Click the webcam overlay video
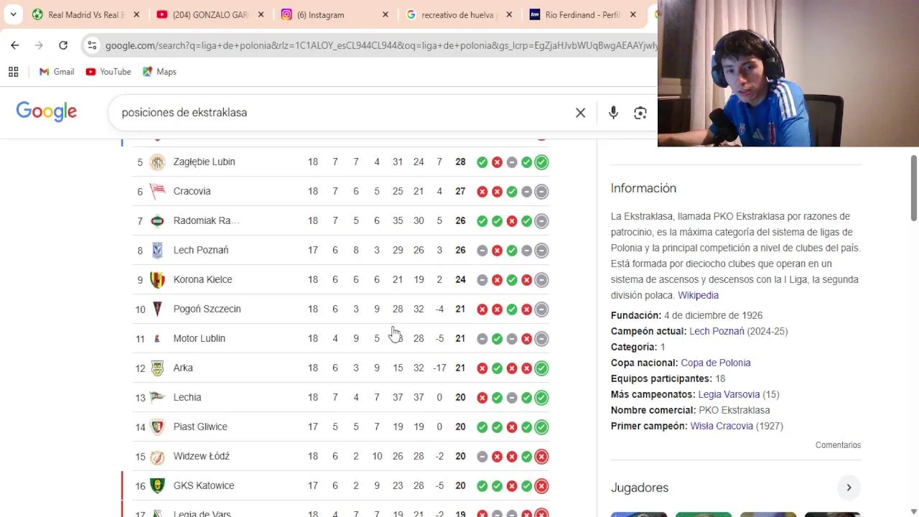 pos(788,73)
